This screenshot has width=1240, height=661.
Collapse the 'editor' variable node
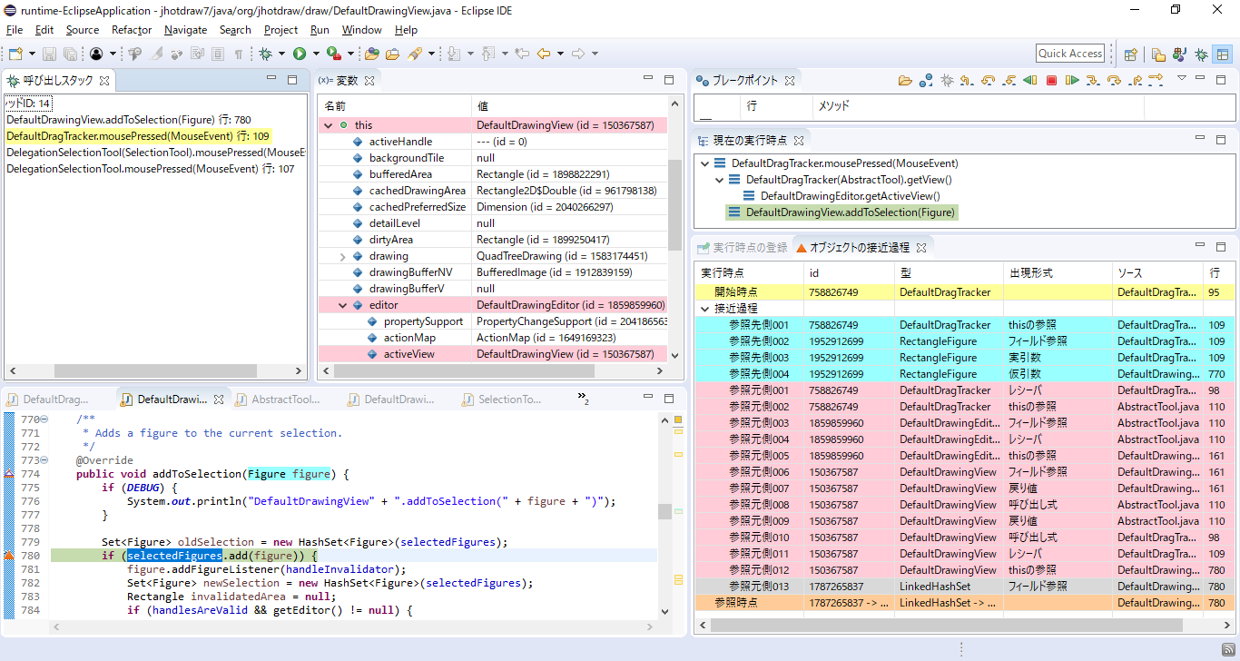[343, 305]
